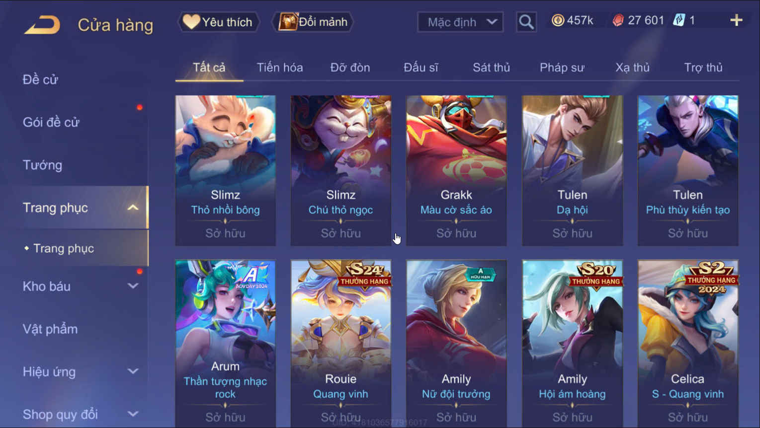Open the search magnifier icon
The width and height of the screenshot is (760, 428).
(526, 22)
